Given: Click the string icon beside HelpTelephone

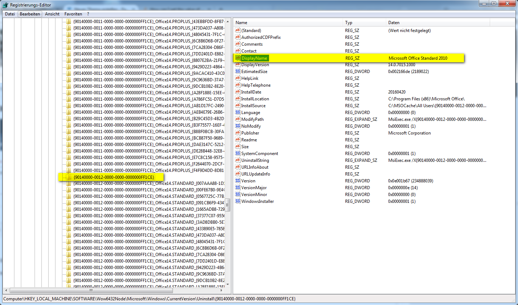Looking at the screenshot, I should coord(237,85).
